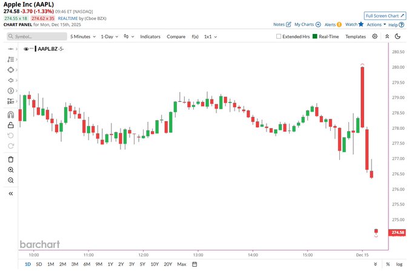This screenshot has width=412, height=271.
Task: Select the 3M range tab
Action: pyautogui.click(x=75, y=264)
